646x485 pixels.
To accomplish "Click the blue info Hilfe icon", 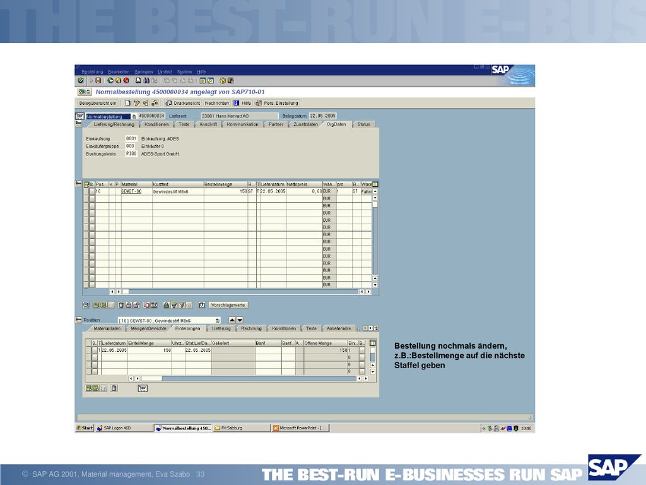I will pyautogui.click(x=236, y=103).
